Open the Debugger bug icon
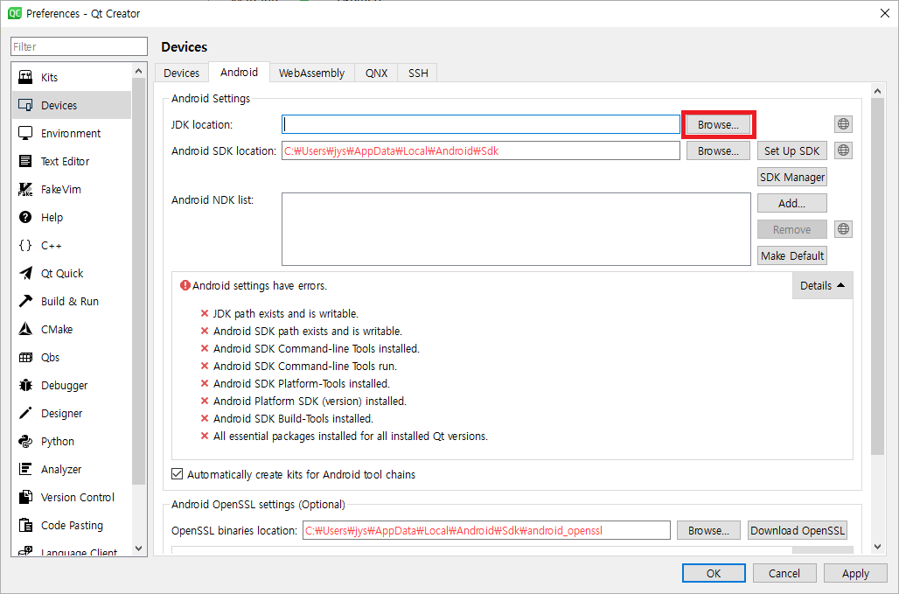 tap(25, 385)
